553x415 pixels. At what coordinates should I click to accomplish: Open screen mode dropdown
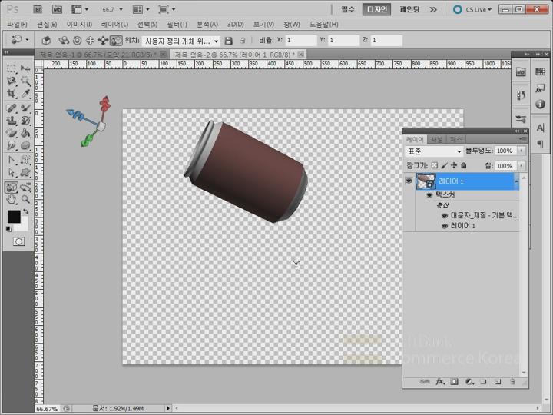(x=167, y=9)
